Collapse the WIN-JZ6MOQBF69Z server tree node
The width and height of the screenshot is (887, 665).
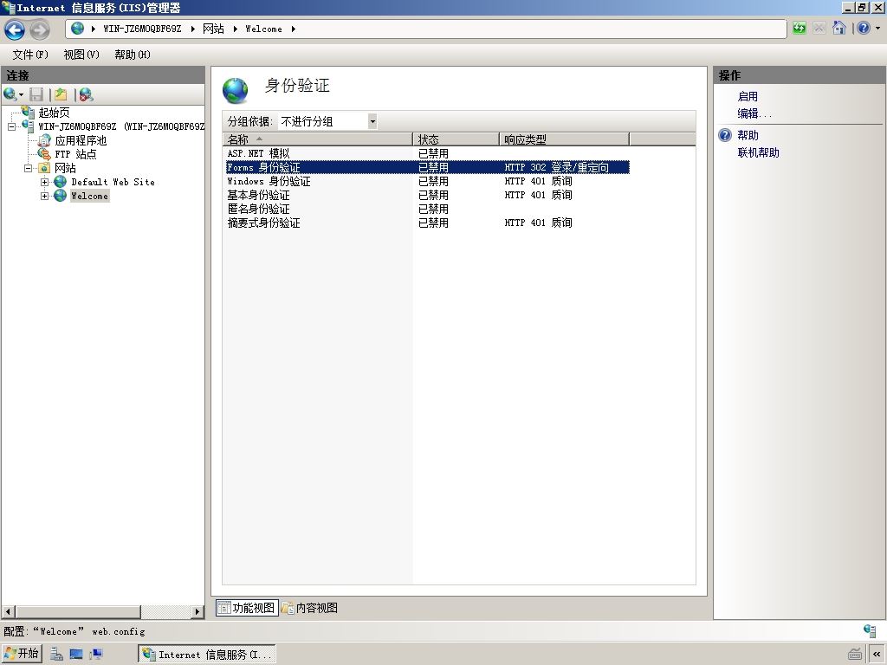point(11,126)
